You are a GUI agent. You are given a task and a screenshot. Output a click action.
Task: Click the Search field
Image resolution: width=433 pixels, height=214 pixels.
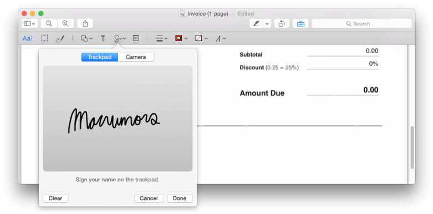click(361, 24)
